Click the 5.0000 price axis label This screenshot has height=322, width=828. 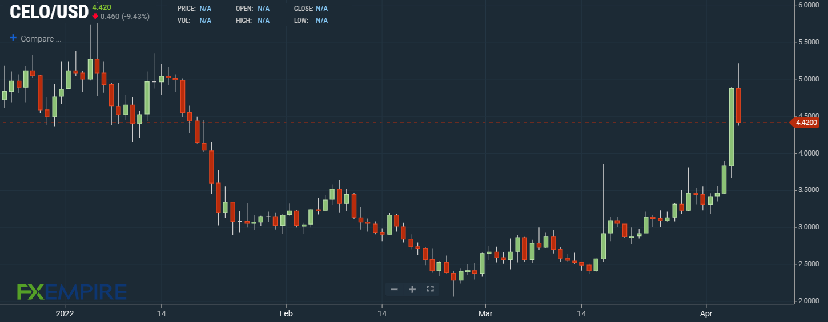click(x=809, y=79)
